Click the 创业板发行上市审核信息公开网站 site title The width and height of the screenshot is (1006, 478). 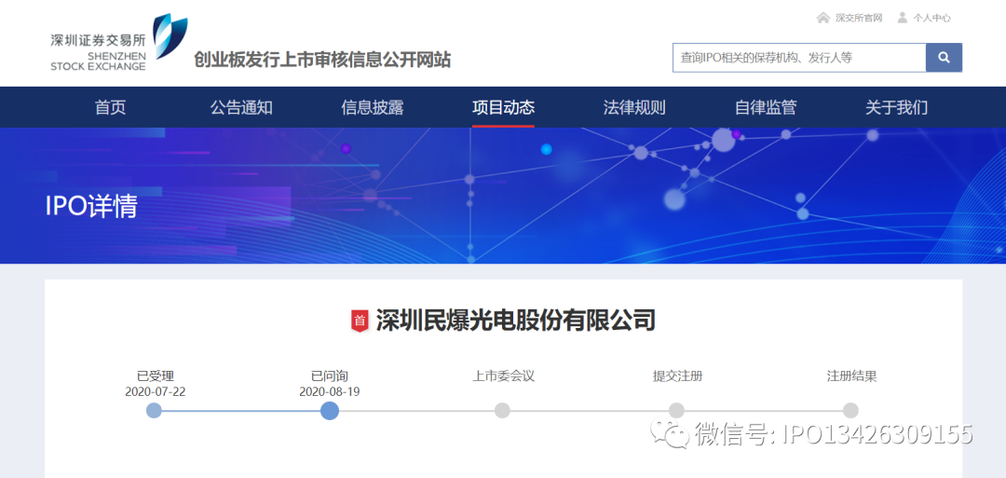click(x=322, y=60)
